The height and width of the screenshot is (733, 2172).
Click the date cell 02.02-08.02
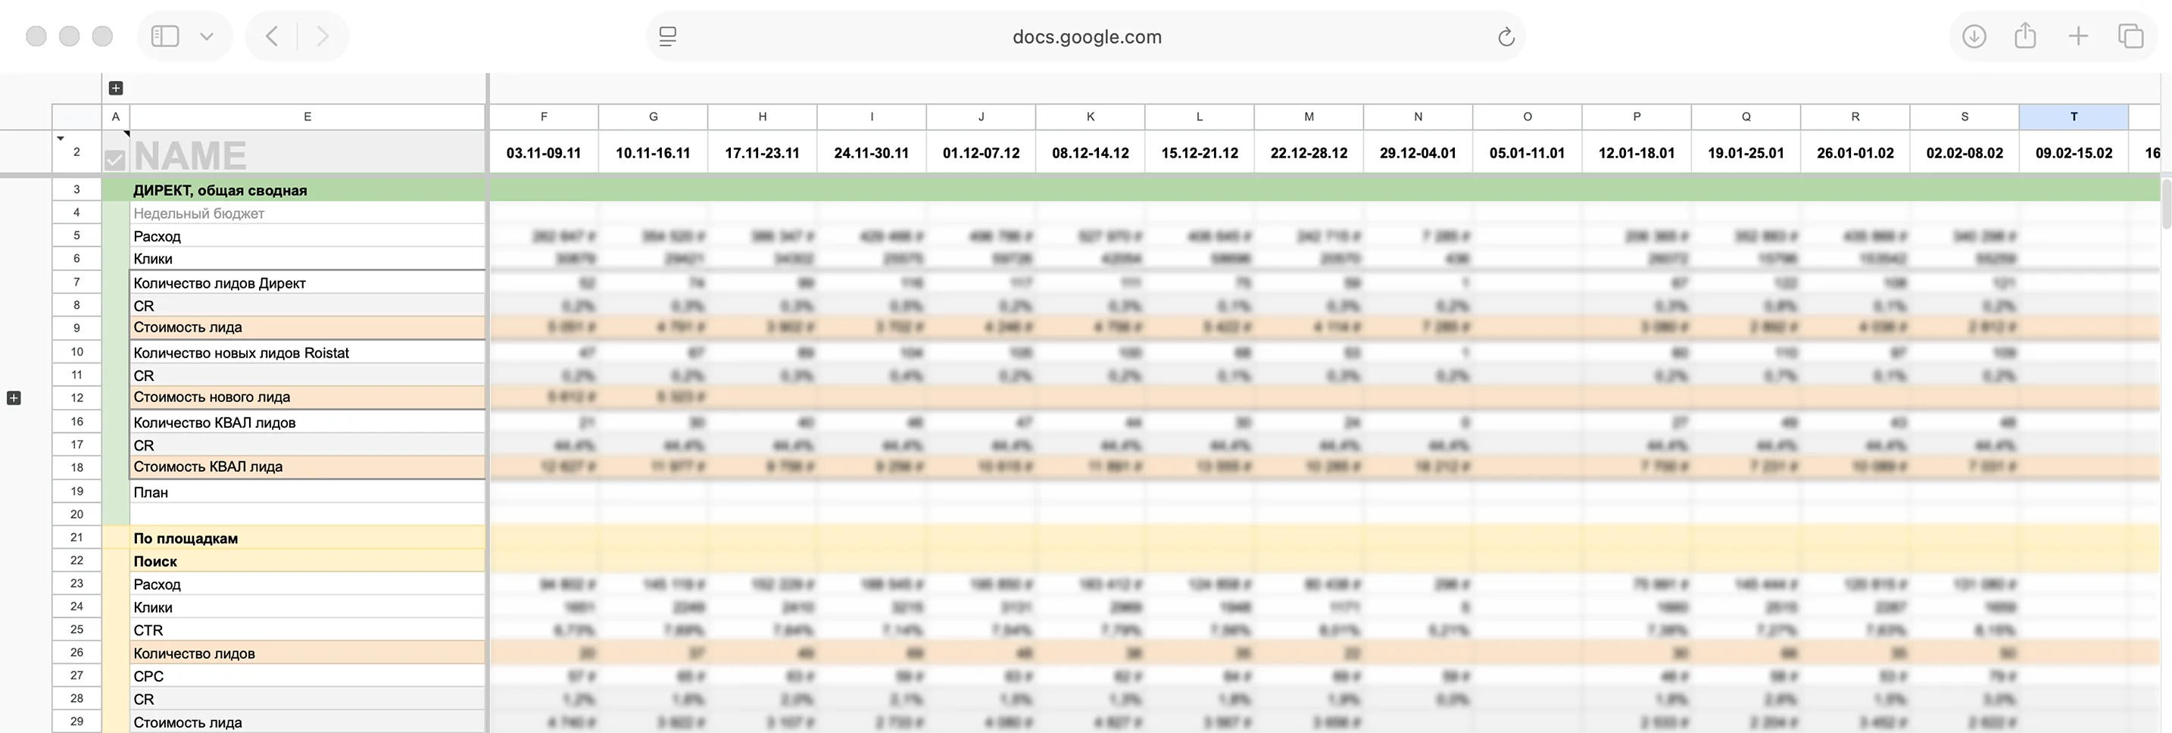coord(1964,153)
